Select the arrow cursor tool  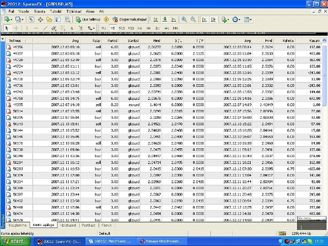(x=7, y=28)
